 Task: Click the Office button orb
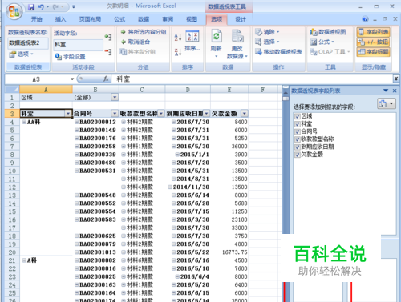14,11
